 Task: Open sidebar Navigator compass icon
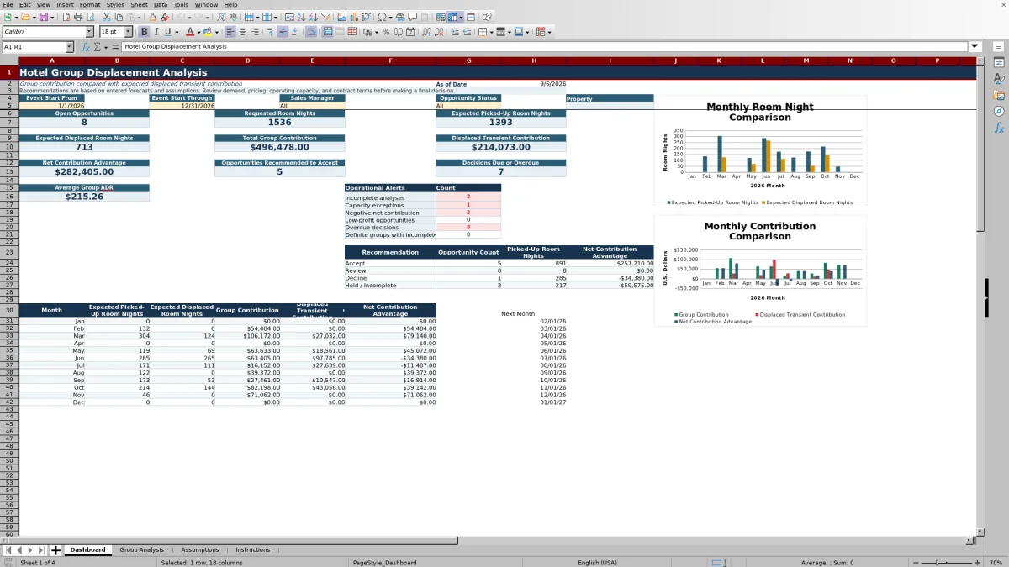[999, 111]
